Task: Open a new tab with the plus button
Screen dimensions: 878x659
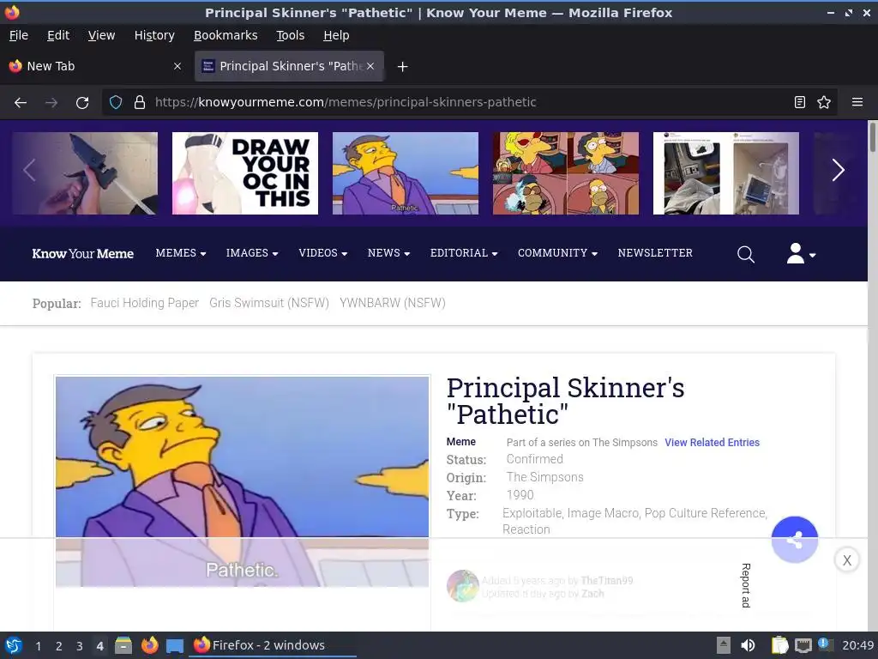Action: click(402, 67)
